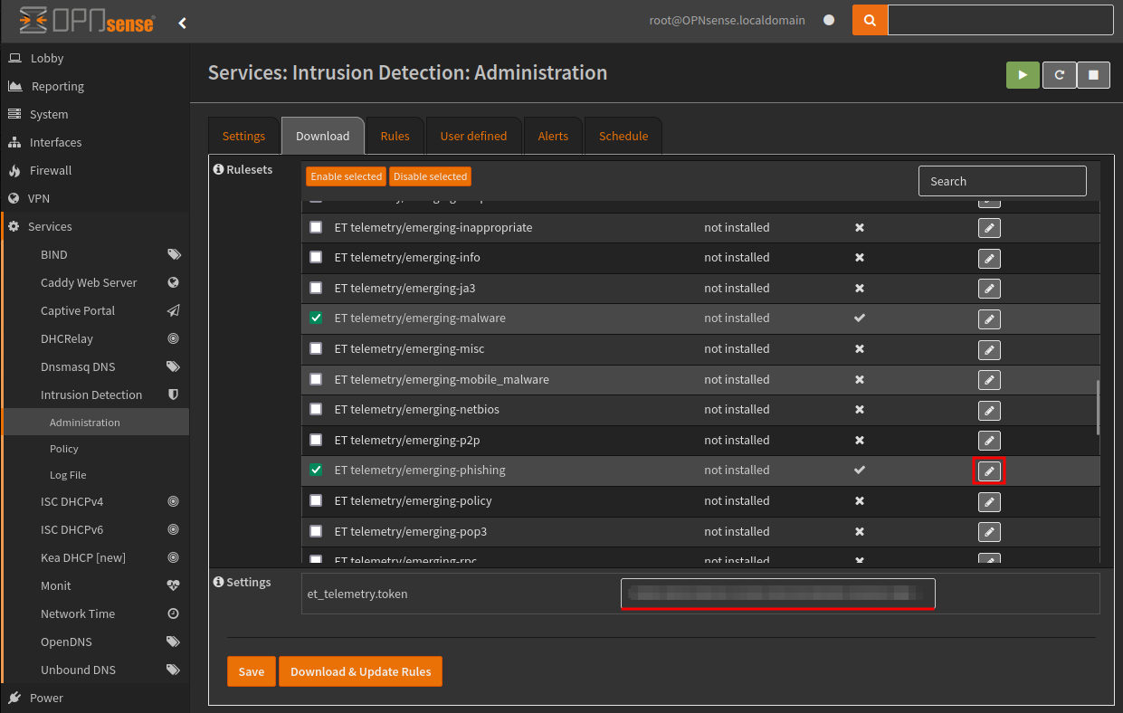Image resolution: width=1123 pixels, height=713 pixels.
Task: Edit the emerging-p2p ruleset pencil icon
Action: tap(989, 441)
